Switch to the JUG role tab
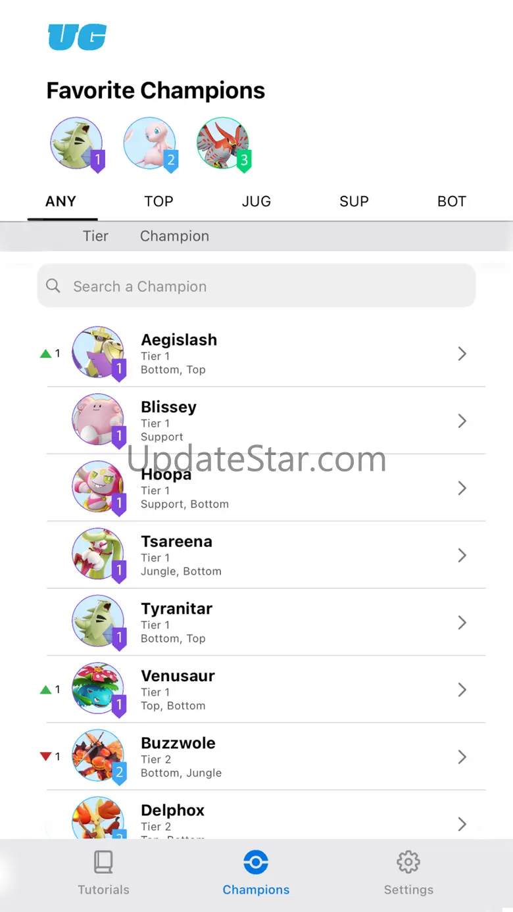The height and width of the screenshot is (912, 513). click(x=256, y=201)
